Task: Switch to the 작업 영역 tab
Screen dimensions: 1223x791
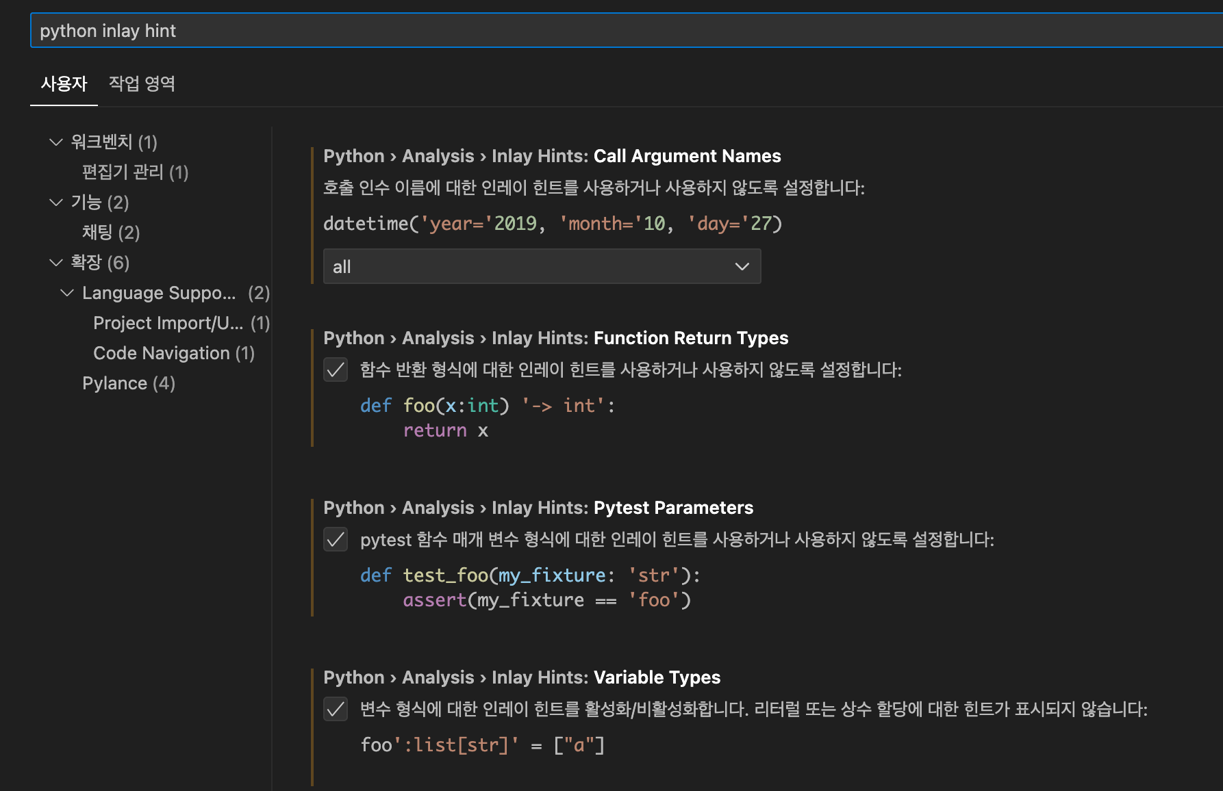Action: pyautogui.click(x=142, y=83)
